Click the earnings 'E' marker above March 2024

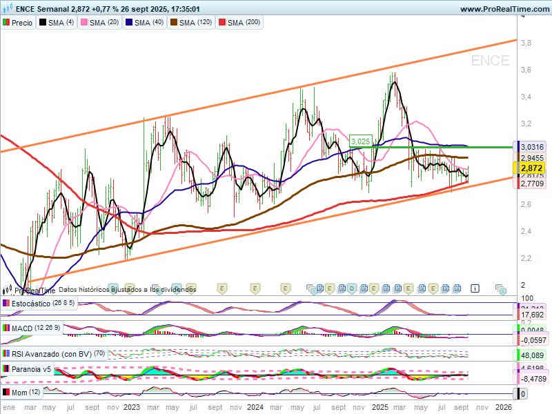coord(286,289)
